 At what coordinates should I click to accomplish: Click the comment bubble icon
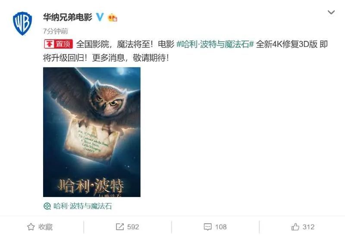207,227
